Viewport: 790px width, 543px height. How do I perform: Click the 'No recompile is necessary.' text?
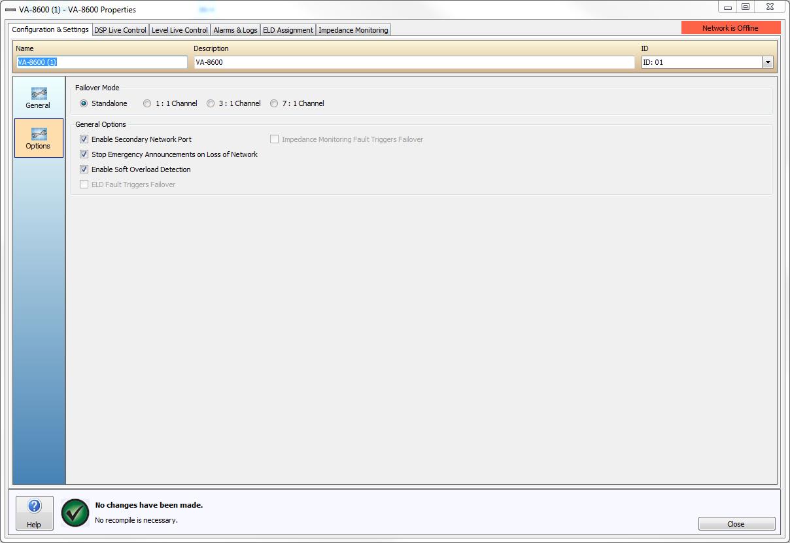coord(137,520)
